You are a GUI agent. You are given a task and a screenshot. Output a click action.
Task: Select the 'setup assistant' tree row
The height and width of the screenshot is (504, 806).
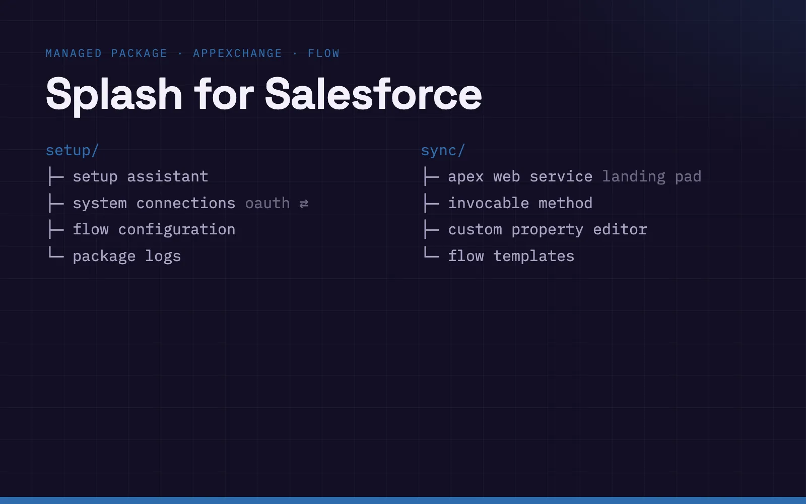click(127, 176)
